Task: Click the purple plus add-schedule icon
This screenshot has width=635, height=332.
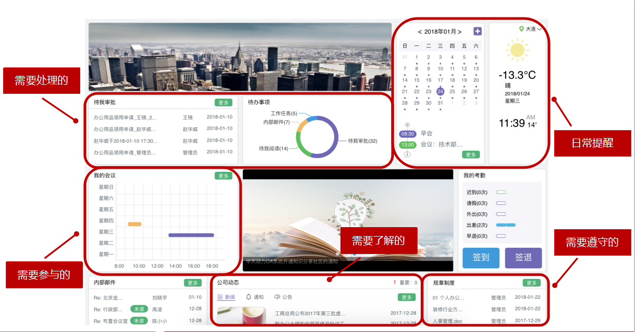Action: click(477, 32)
